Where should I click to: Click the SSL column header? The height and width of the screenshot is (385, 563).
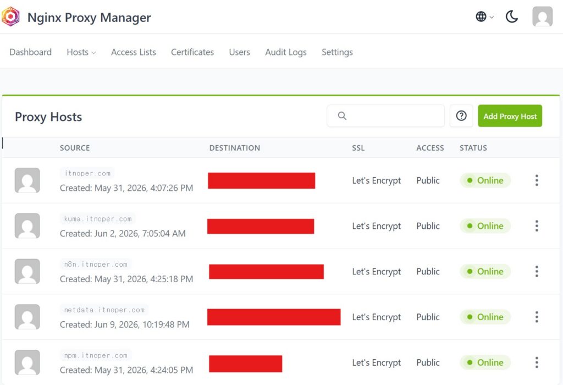358,147
